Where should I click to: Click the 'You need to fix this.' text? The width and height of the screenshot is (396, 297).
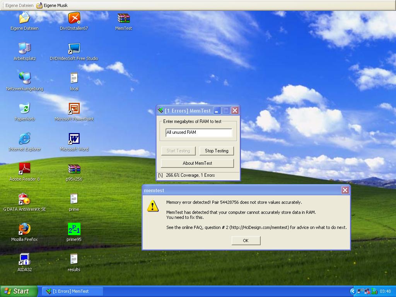185,217
